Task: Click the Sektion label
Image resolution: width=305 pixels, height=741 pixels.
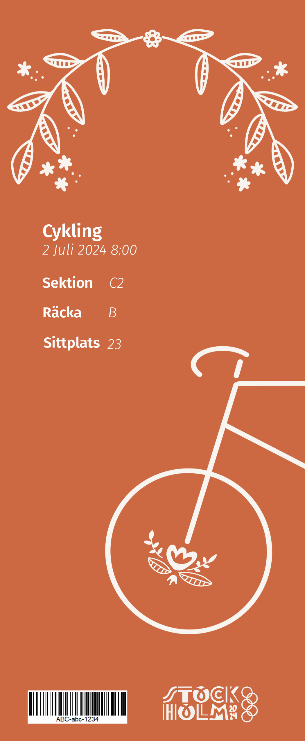Action: tap(67, 283)
